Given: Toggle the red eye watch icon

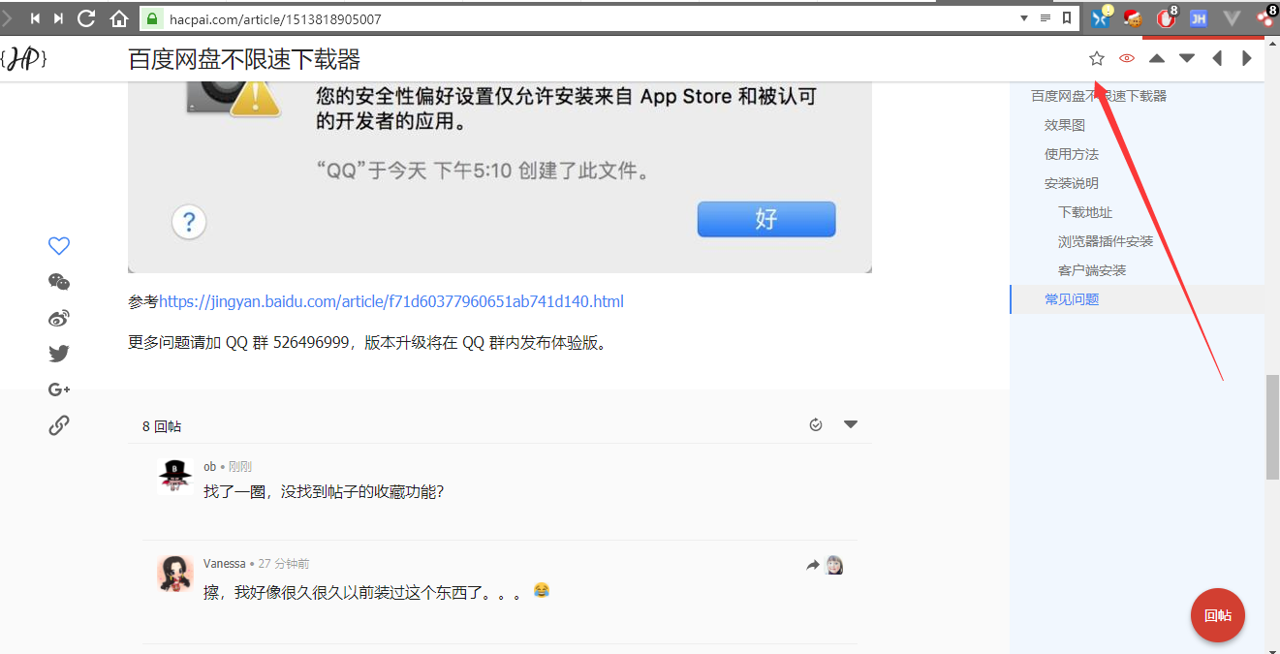Looking at the screenshot, I should point(1127,59).
